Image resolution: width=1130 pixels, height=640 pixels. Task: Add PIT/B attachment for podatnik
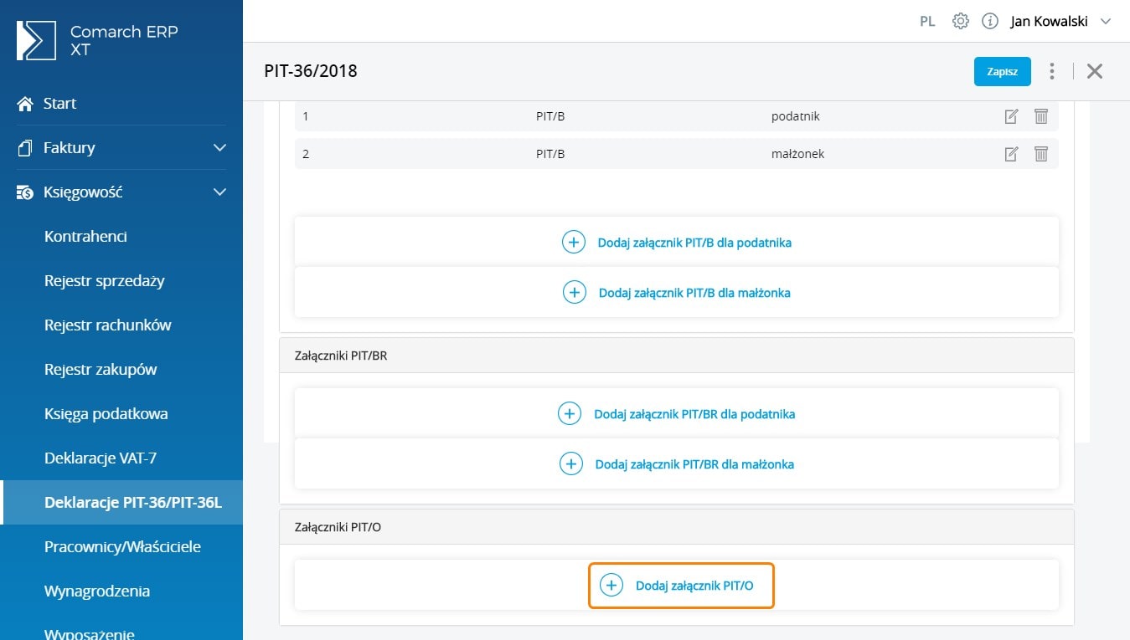click(677, 243)
